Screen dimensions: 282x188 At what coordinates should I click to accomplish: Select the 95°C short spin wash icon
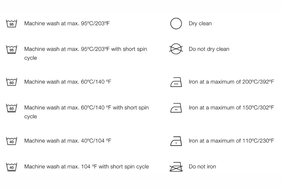pyautogui.click(x=11, y=49)
